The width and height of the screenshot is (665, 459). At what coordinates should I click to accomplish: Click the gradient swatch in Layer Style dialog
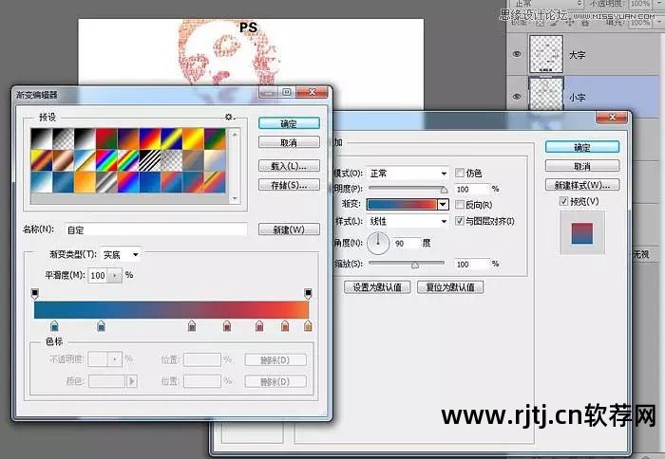(x=402, y=205)
